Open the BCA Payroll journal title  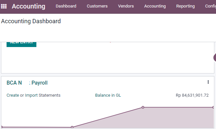click(27, 83)
